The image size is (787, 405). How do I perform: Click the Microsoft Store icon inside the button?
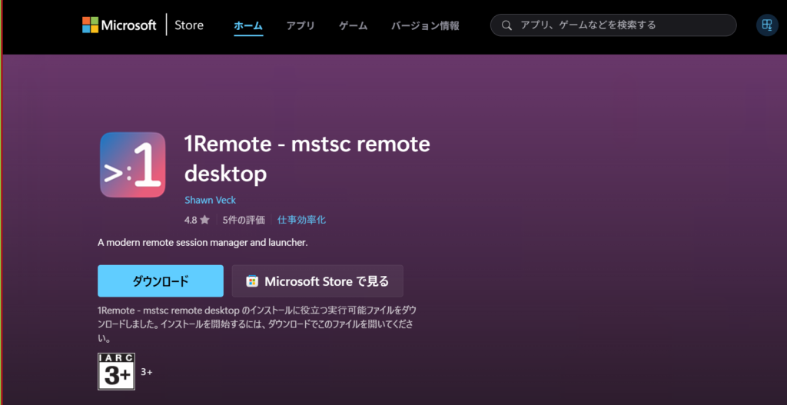252,281
